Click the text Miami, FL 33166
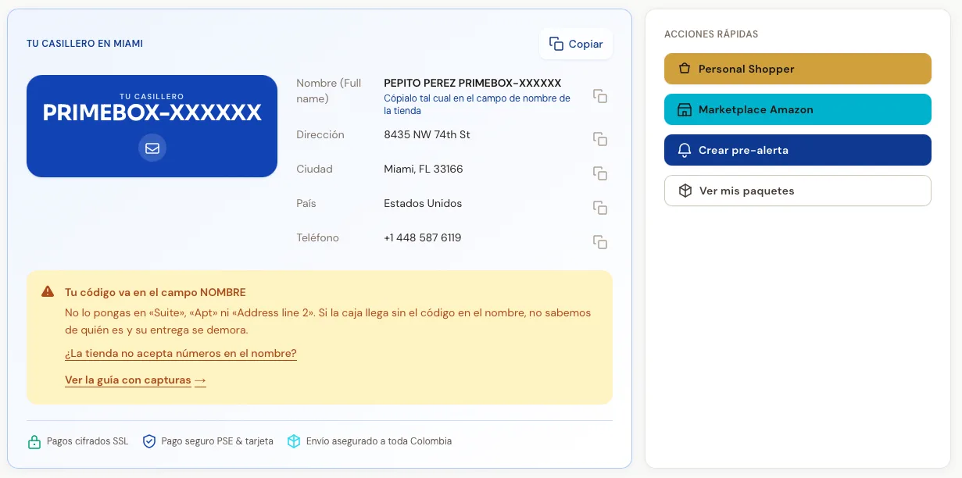The width and height of the screenshot is (962, 478). point(424,169)
